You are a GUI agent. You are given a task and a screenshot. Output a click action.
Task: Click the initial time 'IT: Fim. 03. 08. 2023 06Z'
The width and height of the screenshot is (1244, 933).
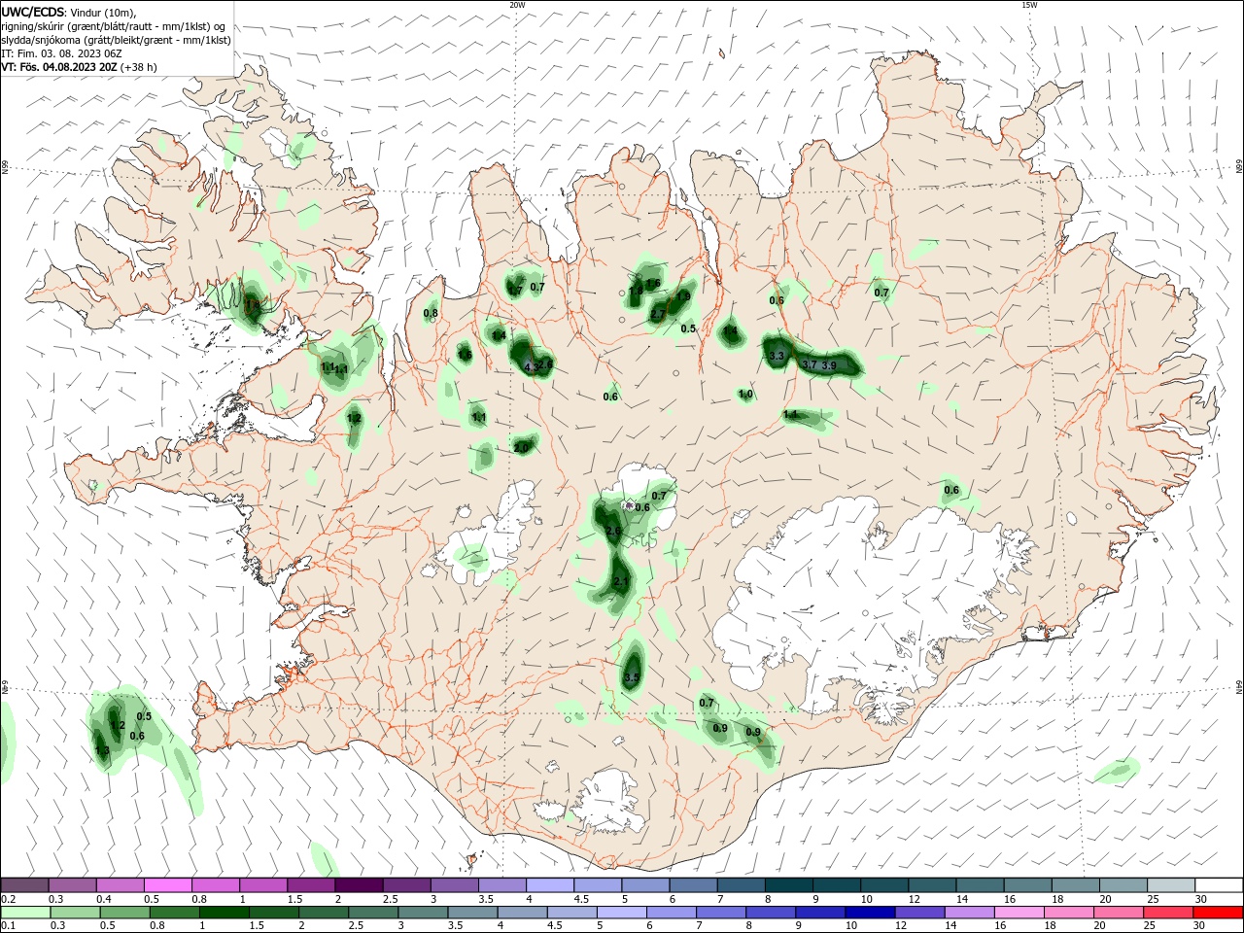[x=61, y=53]
